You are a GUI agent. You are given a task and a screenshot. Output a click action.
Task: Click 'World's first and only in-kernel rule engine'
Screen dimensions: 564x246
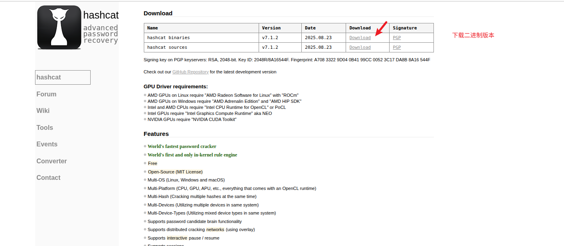click(x=193, y=155)
